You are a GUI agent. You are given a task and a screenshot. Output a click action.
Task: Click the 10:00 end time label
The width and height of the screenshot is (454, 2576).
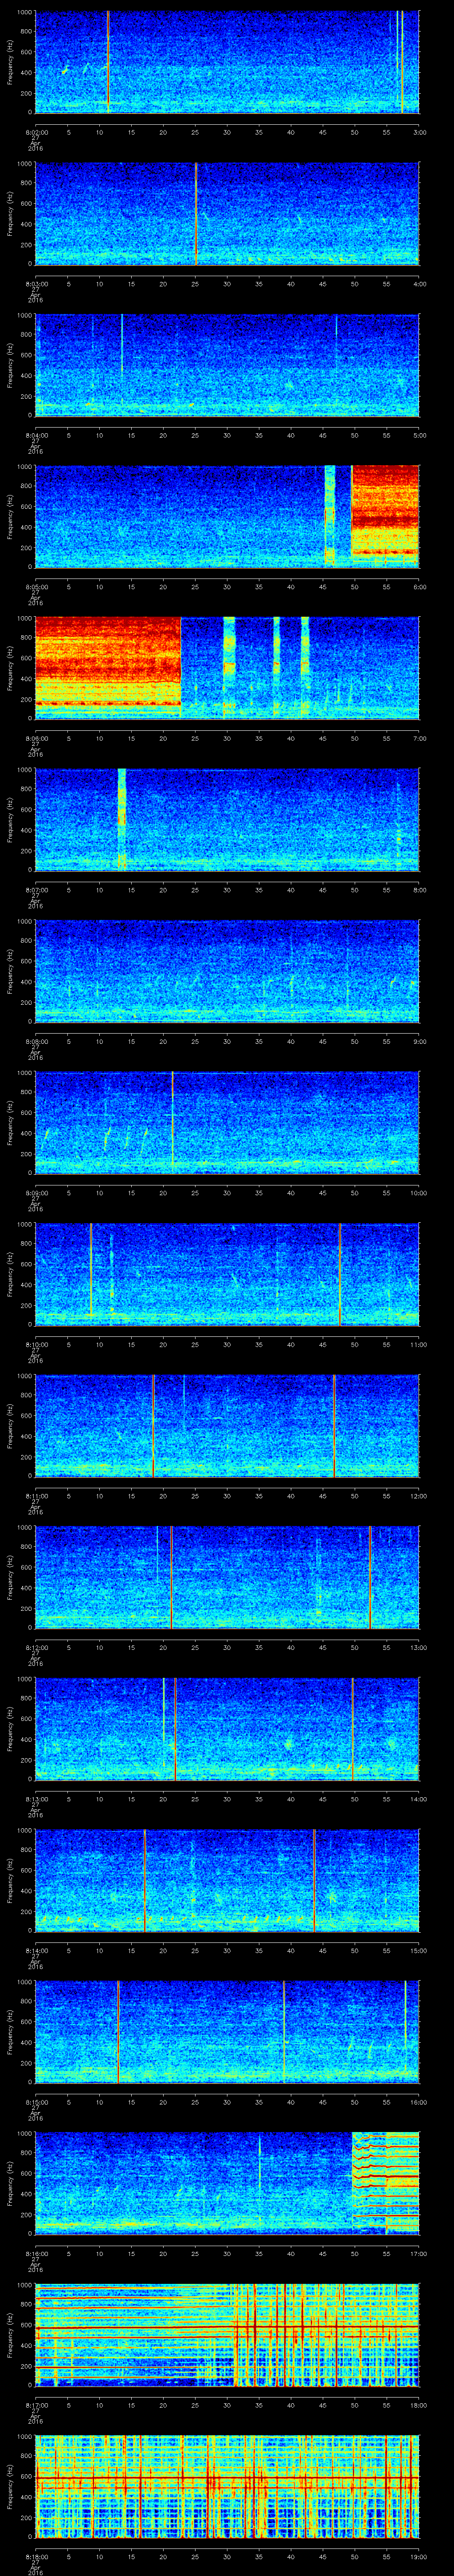click(x=418, y=1193)
